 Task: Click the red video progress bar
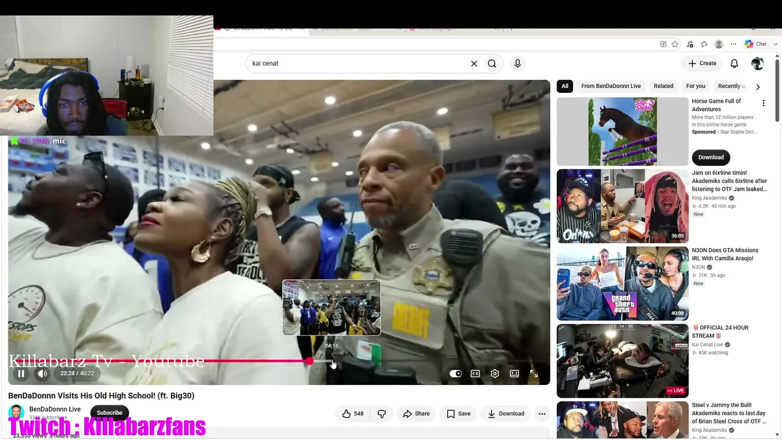[159, 361]
